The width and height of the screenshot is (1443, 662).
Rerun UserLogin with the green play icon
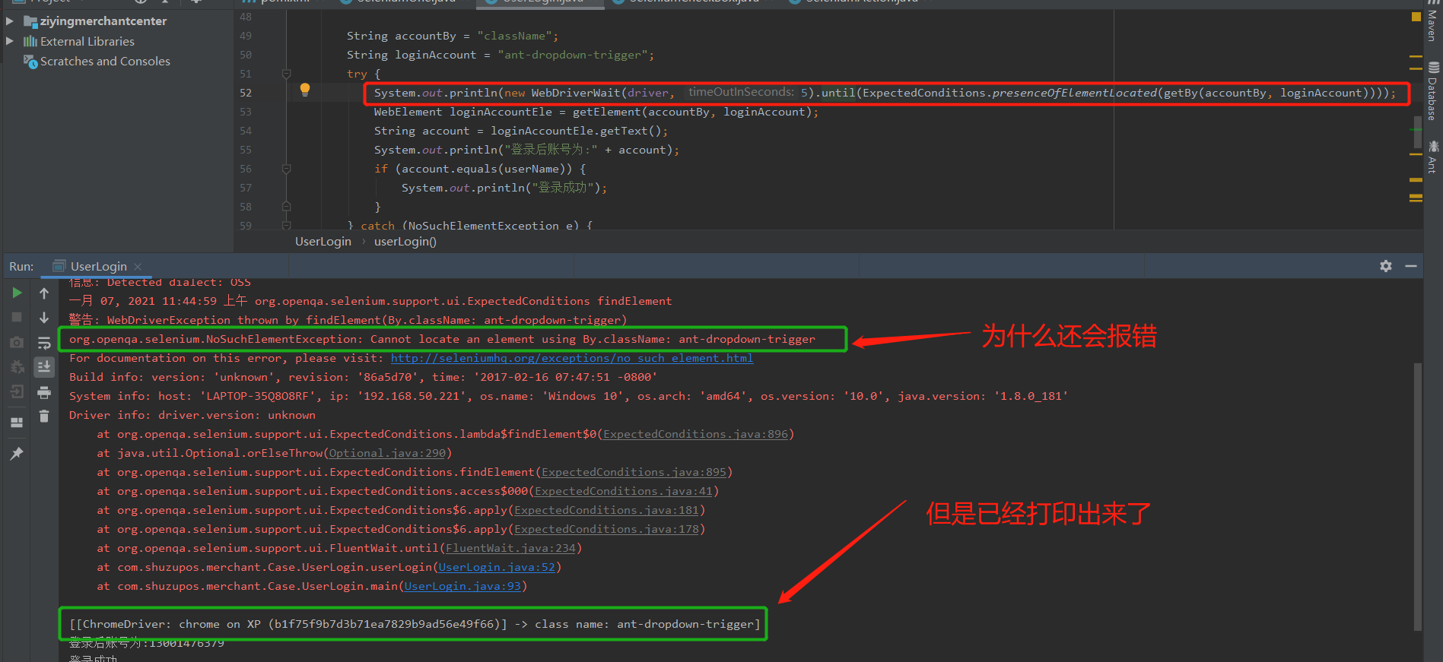[17, 293]
